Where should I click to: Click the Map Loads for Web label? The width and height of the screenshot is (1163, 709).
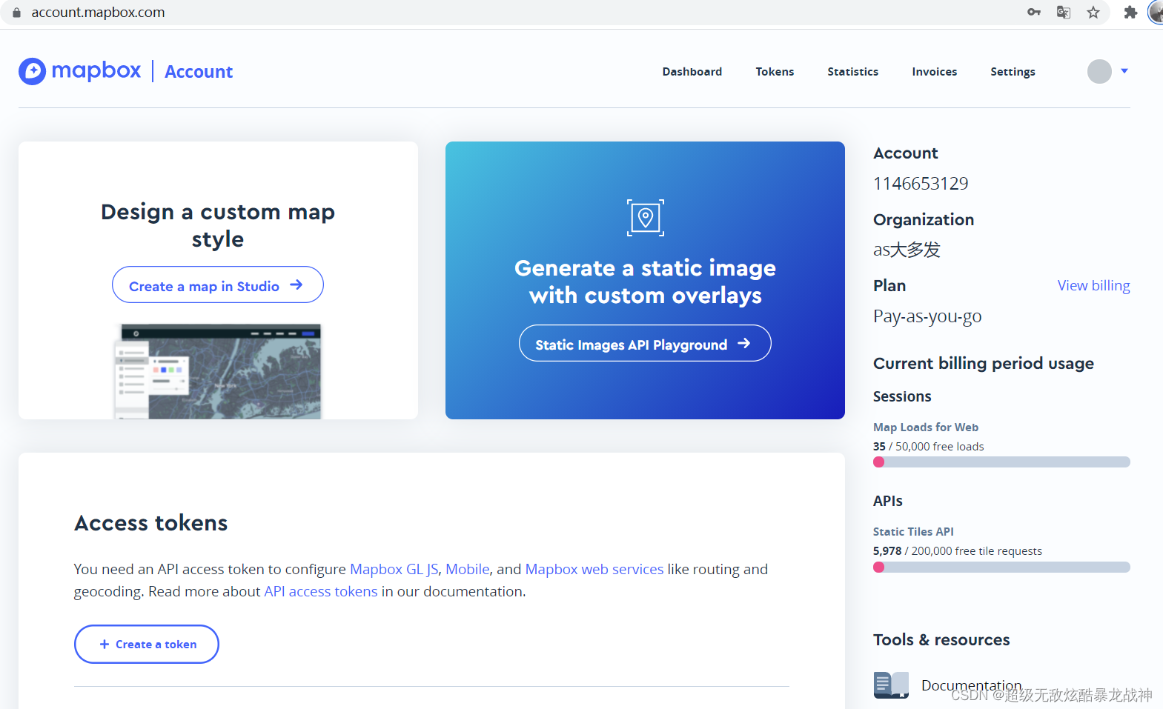(926, 427)
